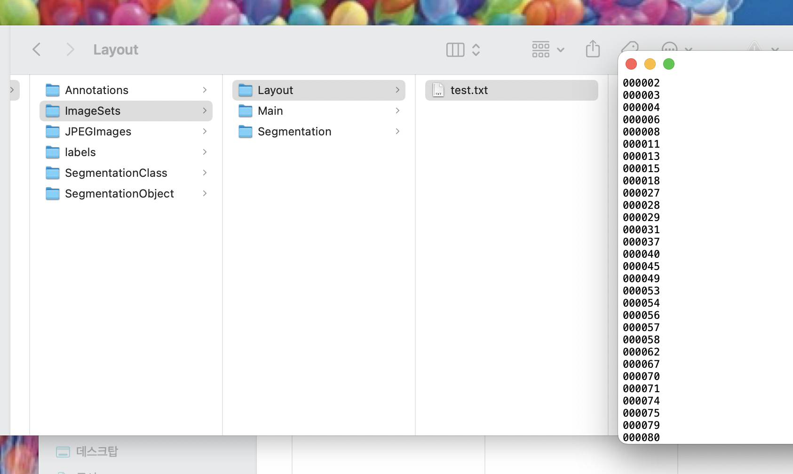The height and width of the screenshot is (474, 793).
Task: Expand the Annotations folder chevron
Action: click(x=205, y=90)
